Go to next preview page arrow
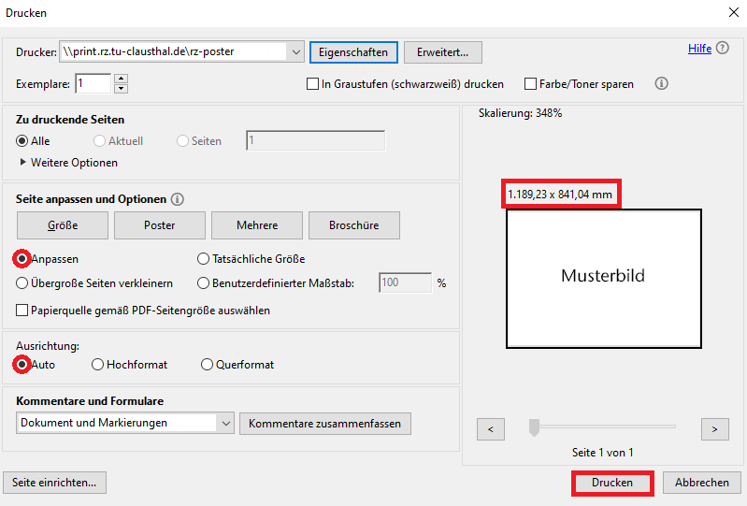 714,429
